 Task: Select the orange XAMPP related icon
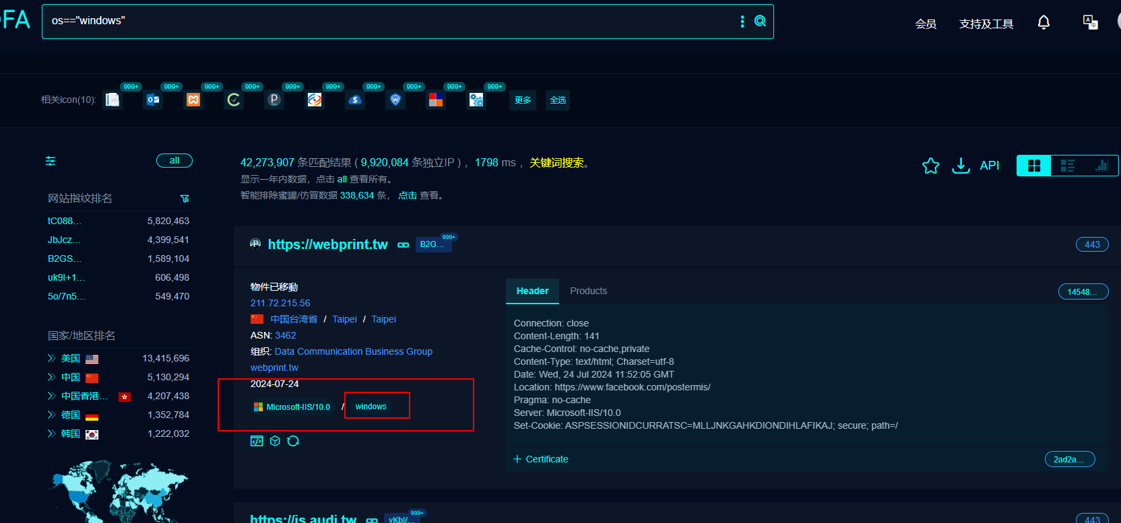[193, 100]
